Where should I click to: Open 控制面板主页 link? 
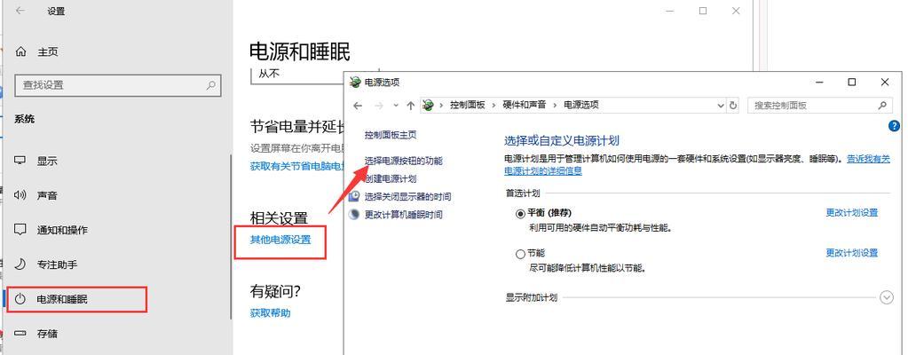[x=391, y=135]
